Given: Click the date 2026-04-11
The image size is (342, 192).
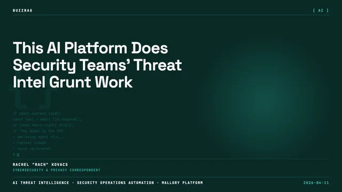Looking at the screenshot, I should [x=316, y=183].
